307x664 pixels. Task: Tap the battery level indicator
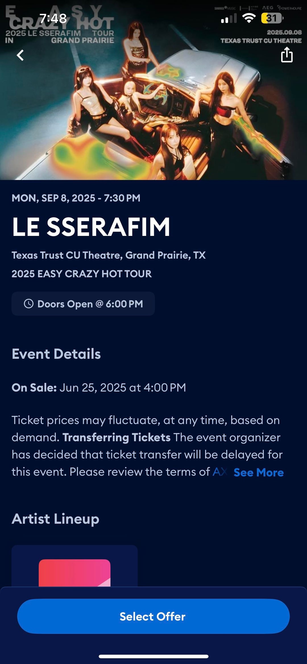272,18
